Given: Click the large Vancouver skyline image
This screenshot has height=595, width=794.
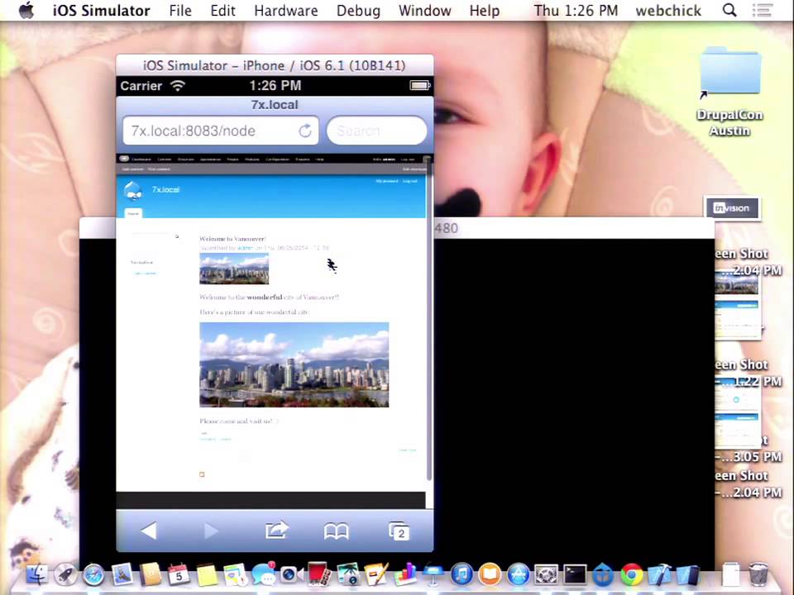Looking at the screenshot, I should tap(294, 364).
